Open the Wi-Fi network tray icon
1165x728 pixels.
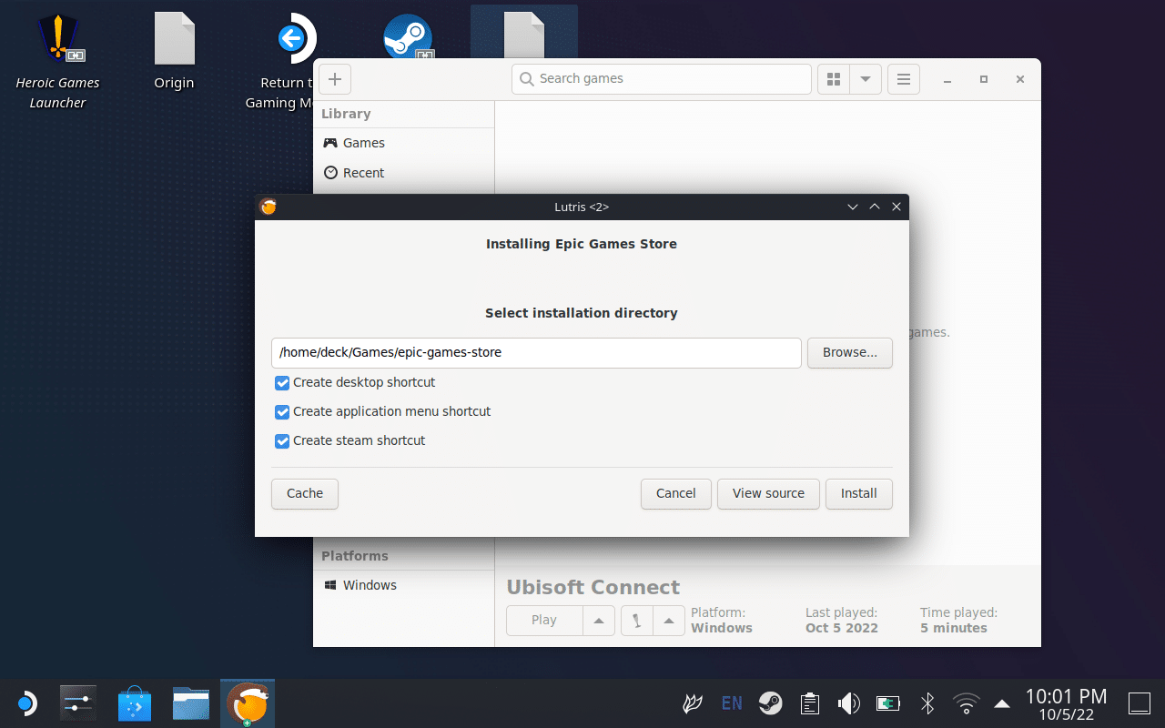966,703
